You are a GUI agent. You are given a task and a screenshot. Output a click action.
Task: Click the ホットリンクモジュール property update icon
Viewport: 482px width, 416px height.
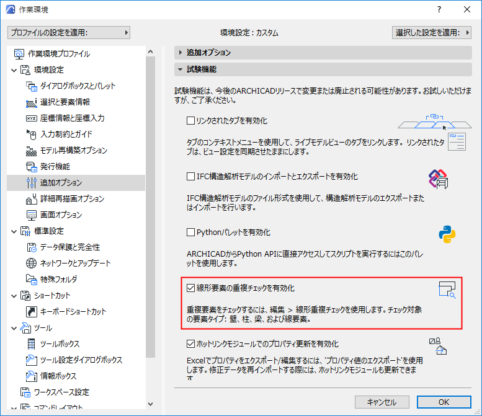pyautogui.click(x=438, y=347)
